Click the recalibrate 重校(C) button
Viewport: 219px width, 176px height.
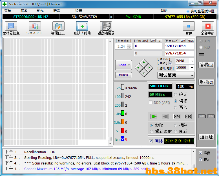point(206,82)
